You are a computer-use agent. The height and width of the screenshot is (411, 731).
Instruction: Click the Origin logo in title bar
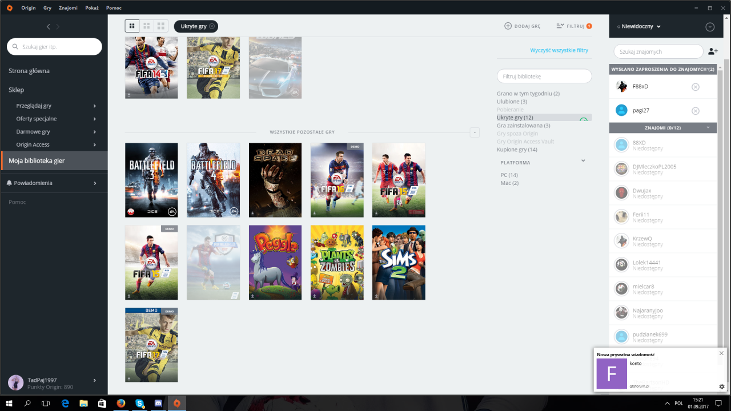coord(9,8)
